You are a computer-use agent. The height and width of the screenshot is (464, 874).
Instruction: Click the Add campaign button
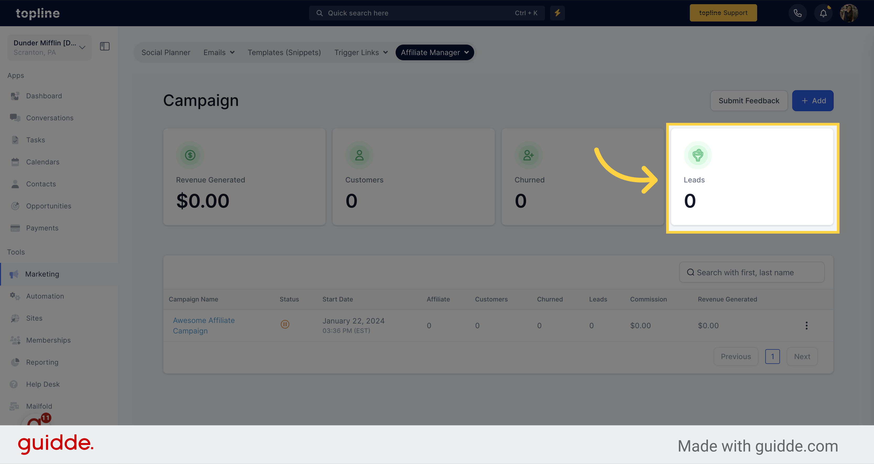pyautogui.click(x=813, y=100)
